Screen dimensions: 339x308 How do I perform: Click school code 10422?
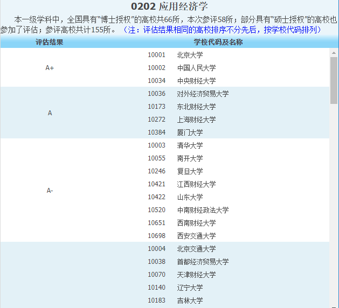pyautogui.click(x=156, y=197)
